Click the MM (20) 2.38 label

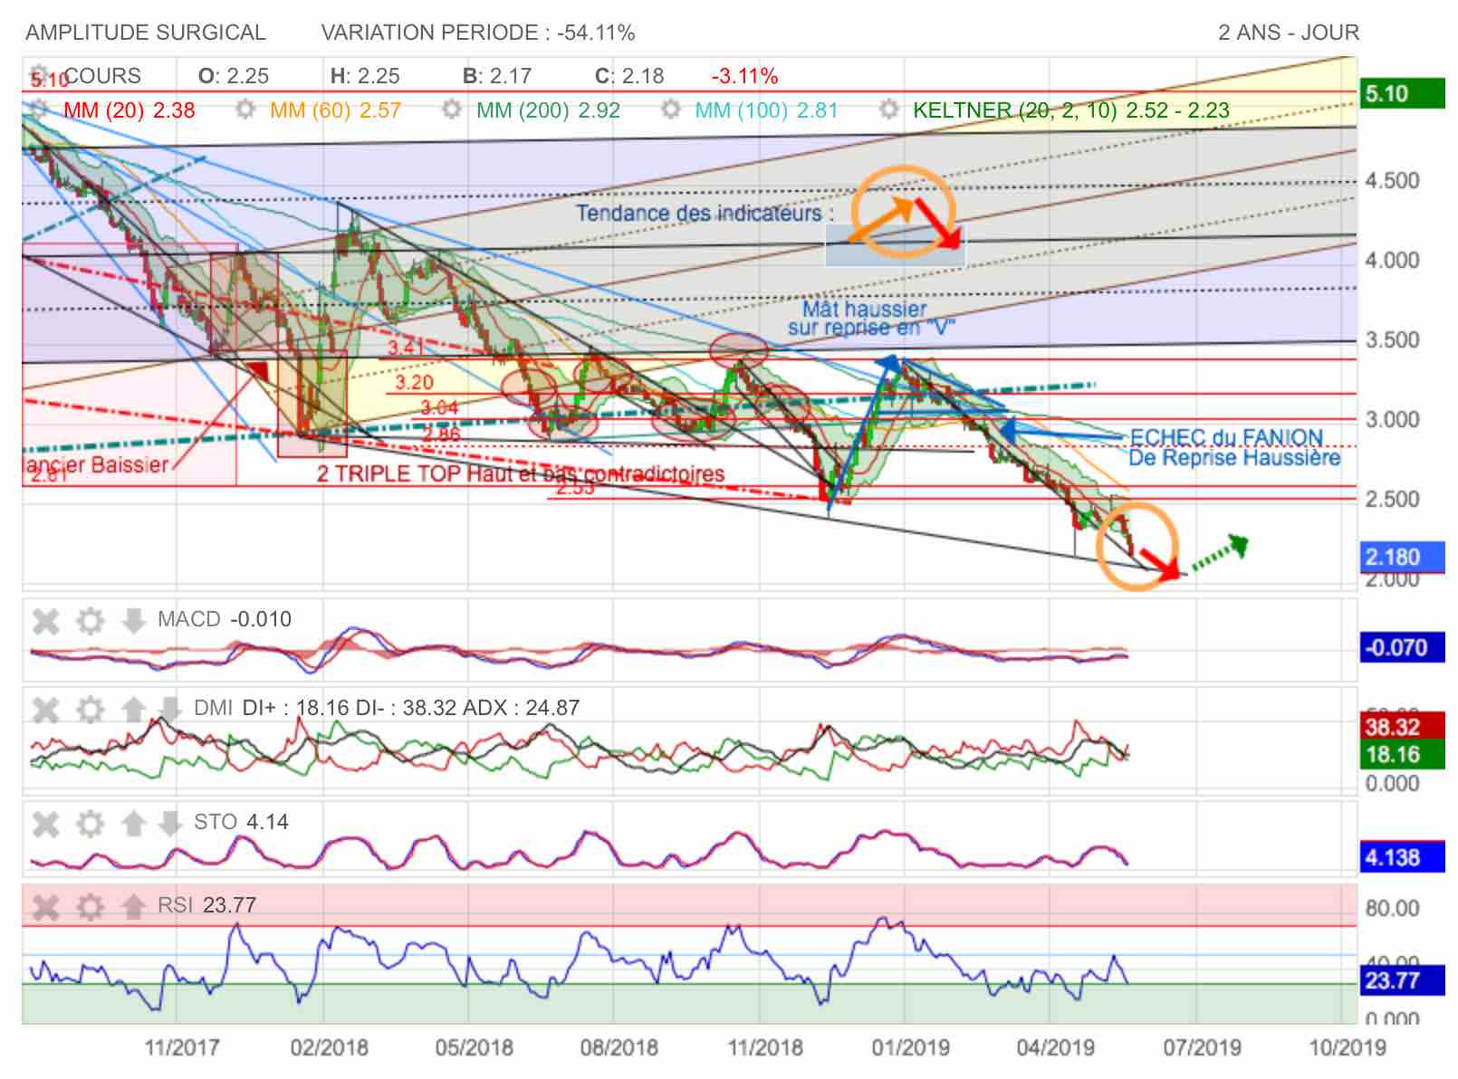pyautogui.click(x=129, y=110)
